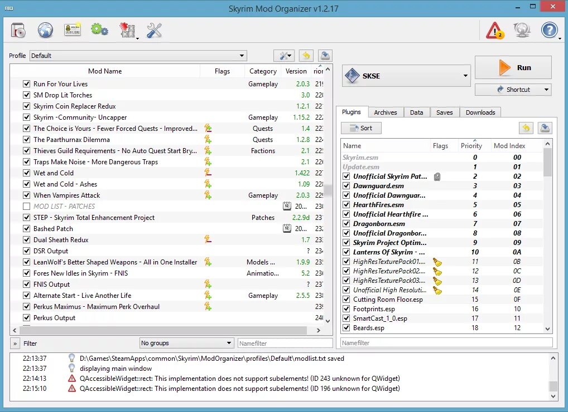Image resolution: width=568 pixels, height=412 pixels.
Task: Click restore backup arrow above mod list
Action: coord(306,56)
